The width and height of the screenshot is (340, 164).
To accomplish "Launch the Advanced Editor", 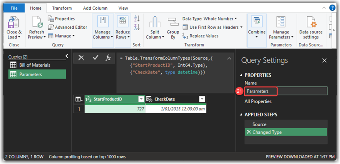I will coord(67,27).
